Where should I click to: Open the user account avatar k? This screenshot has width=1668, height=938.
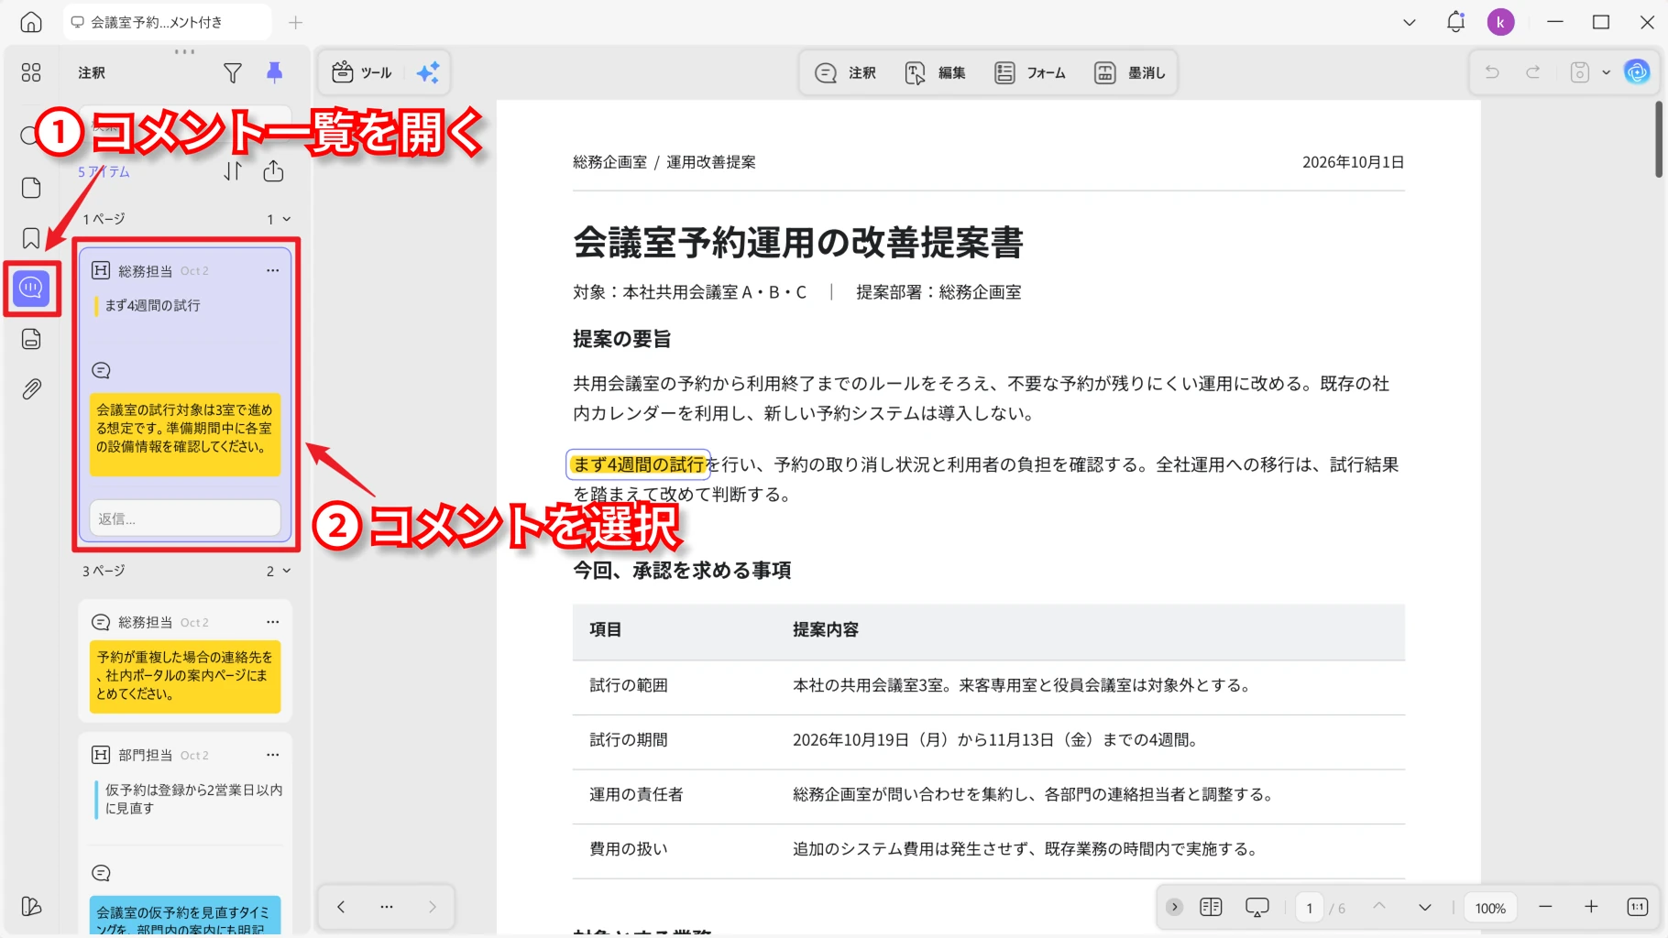click(x=1500, y=22)
